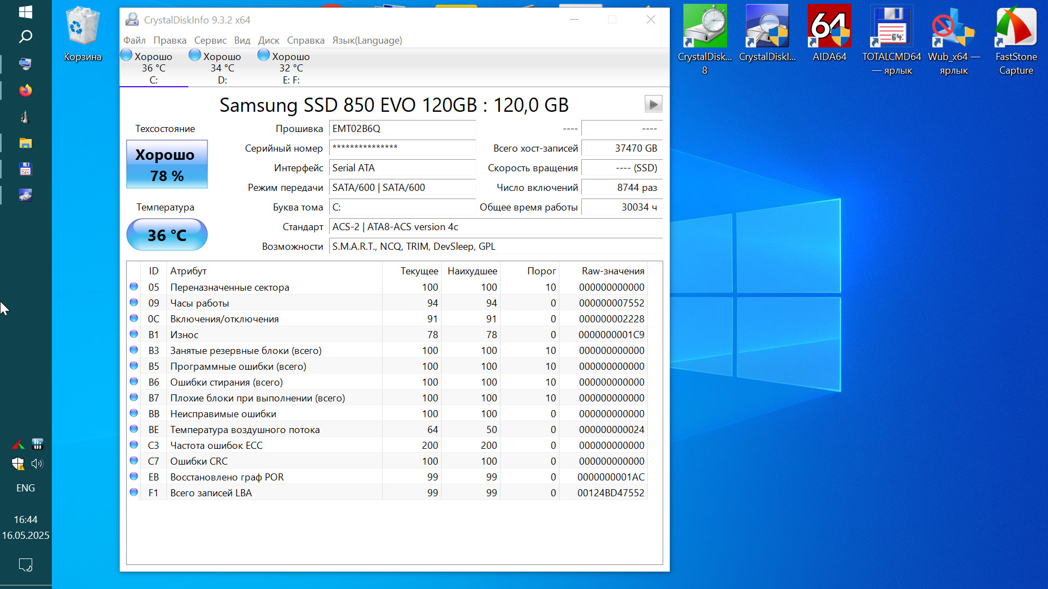Click the 36 °C temperature button
The height and width of the screenshot is (589, 1048).
[x=166, y=235]
